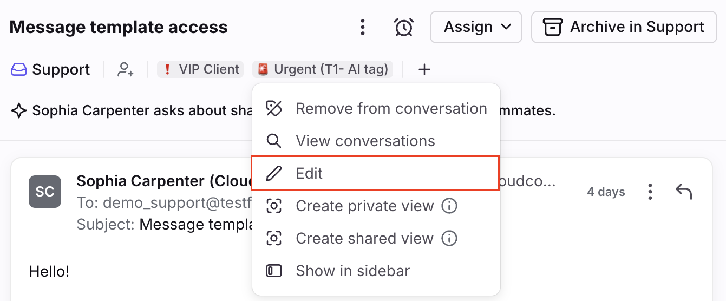The image size is (726, 301).
Task: Click the snooze alarm clock icon
Action: coord(404,27)
